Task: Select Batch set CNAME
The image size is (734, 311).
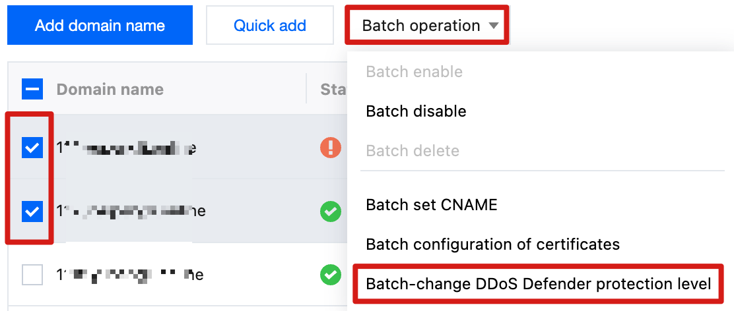Action: [x=432, y=205]
